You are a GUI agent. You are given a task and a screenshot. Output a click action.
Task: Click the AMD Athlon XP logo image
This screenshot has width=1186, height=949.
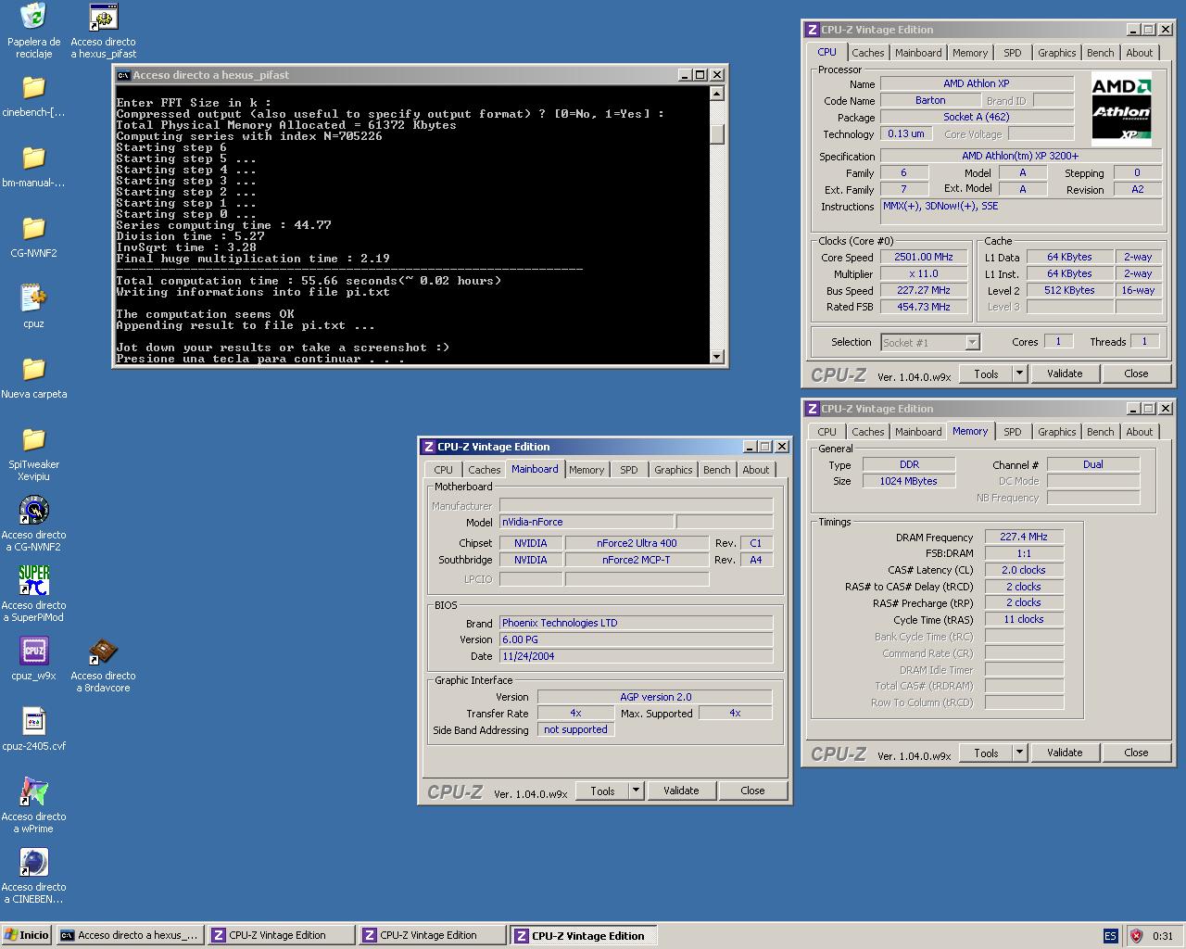click(1121, 109)
